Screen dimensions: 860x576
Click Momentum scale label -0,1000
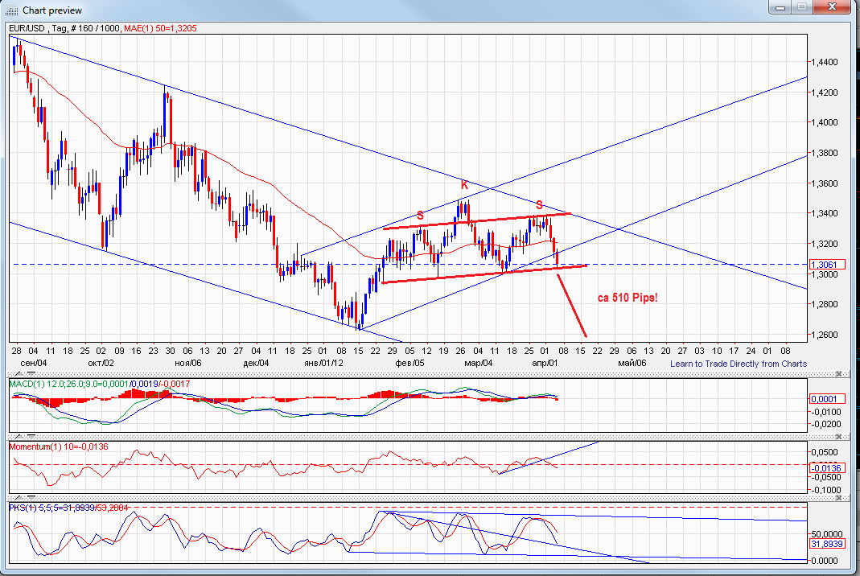826,490
